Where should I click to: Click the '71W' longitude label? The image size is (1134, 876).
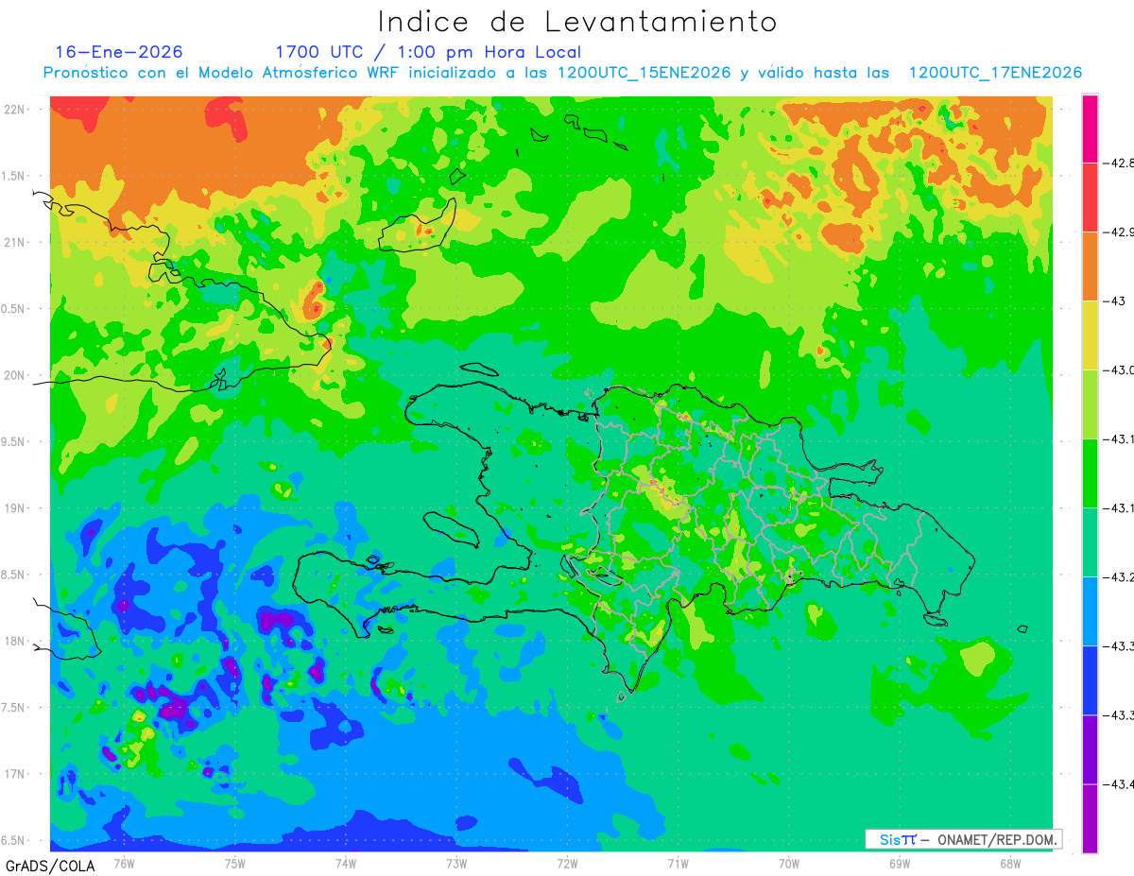point(678,864)
